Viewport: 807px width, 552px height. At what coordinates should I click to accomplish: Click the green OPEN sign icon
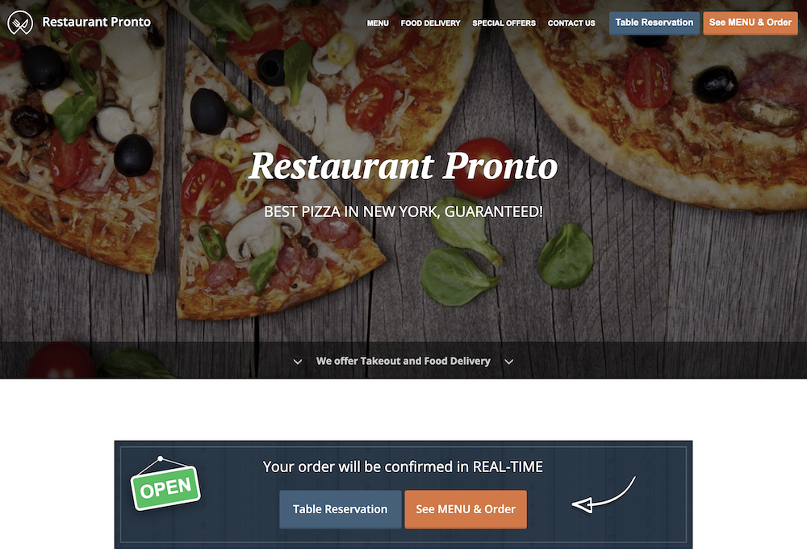coord(165,483)
